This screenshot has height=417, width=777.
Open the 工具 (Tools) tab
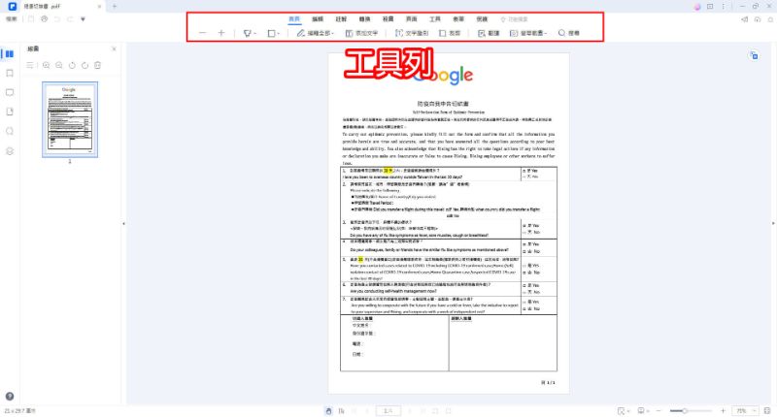(x=435, y=18)
